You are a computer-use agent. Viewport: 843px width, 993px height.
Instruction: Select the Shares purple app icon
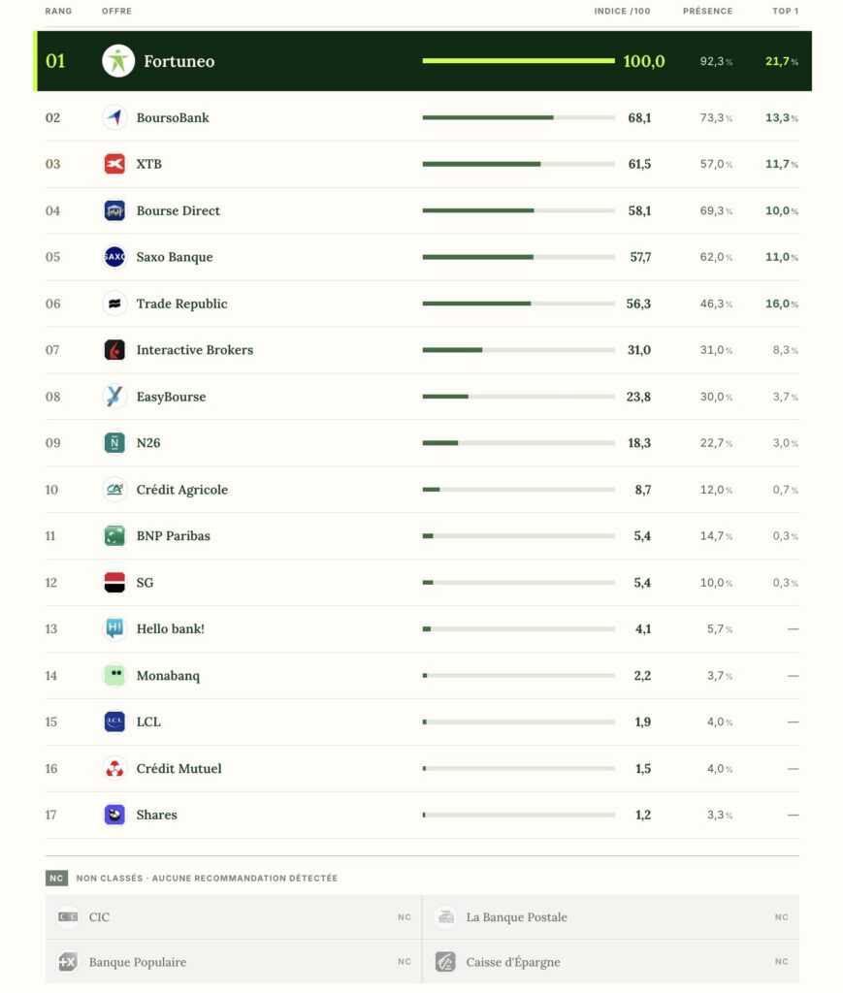pyautogui.click(x=114, y=815)
